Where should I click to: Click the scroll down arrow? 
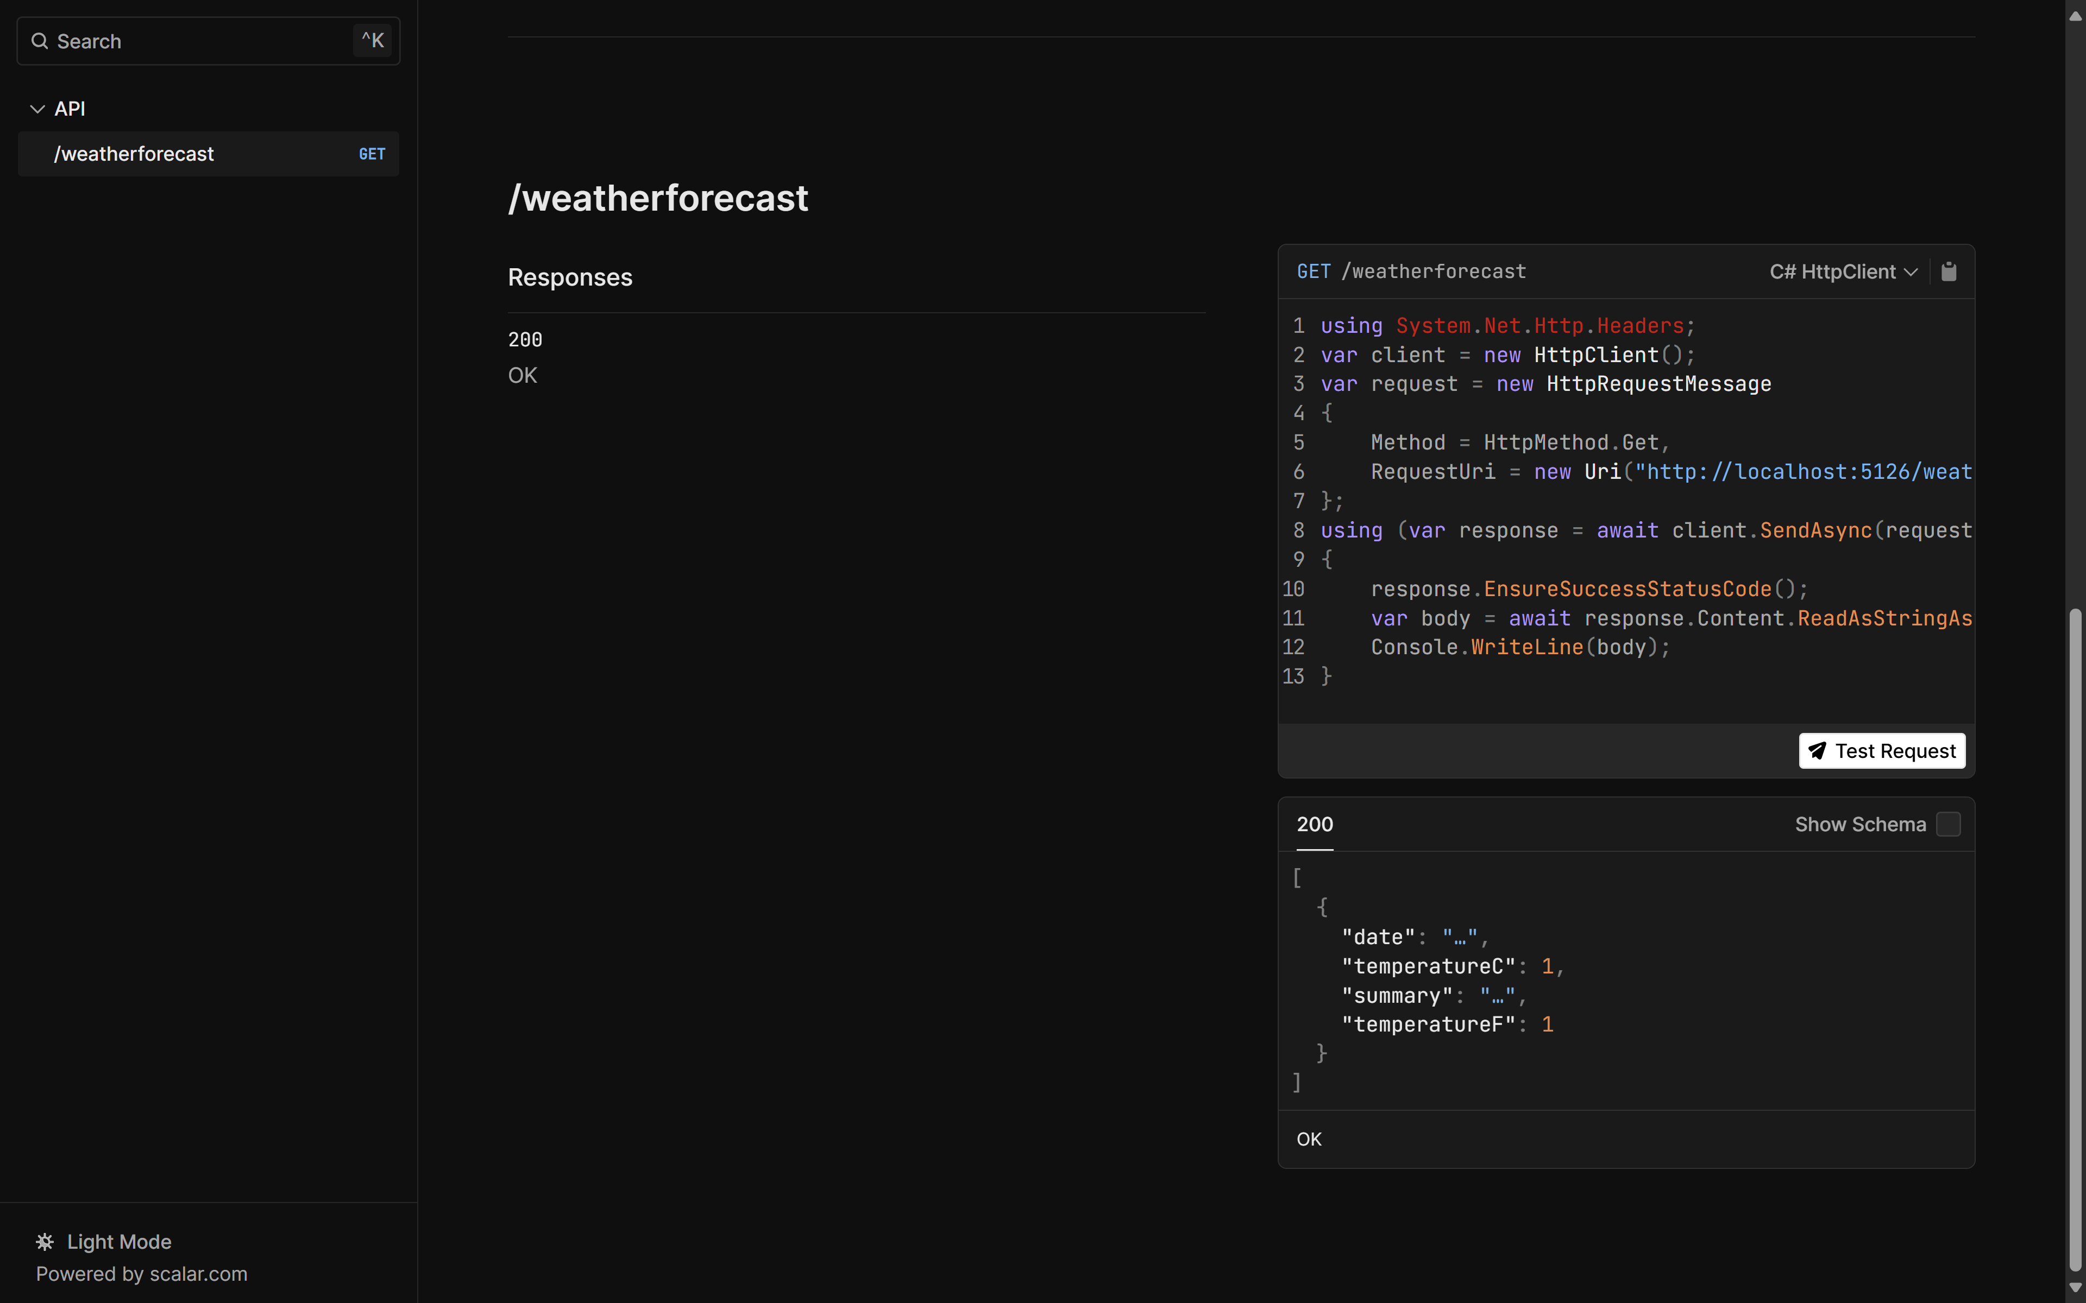[x=2076, y=1287]
